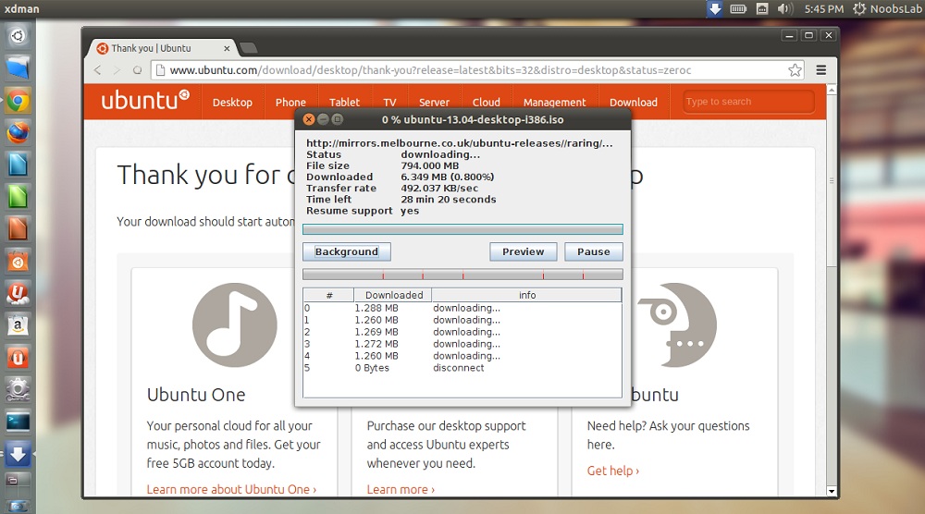Open the Management menu on ubuntu.com
The width and height of the screenshot is (925, 514).
point(554,102)
